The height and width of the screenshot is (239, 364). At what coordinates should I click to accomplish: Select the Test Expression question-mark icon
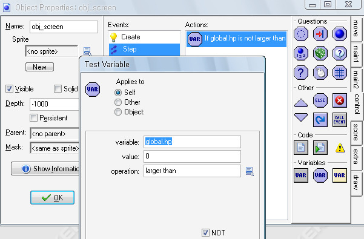point(301,73)
